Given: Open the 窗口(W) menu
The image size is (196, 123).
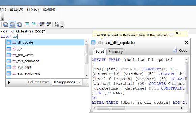Looking at the screenshot, I should click(17, 10).
